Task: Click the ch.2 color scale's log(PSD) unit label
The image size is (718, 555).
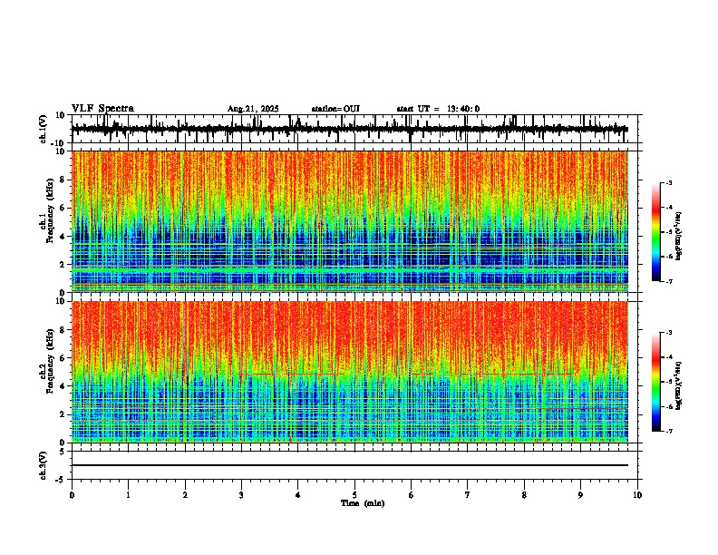Action: pos(679,386)
